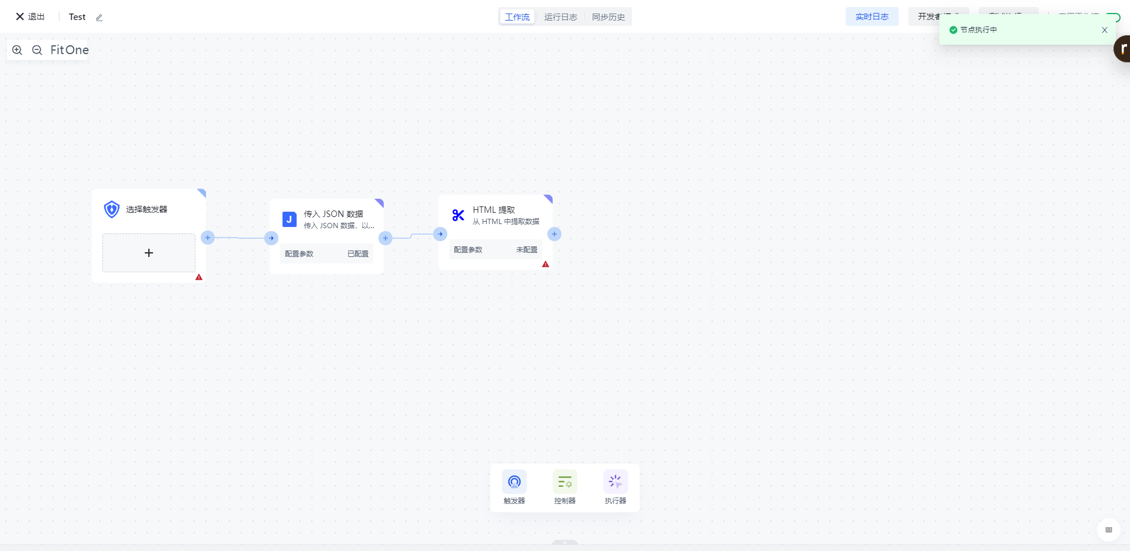Click plus connector after HTML 提取 node
Screen dimensions: 1130x551
(x=554, y=234)
